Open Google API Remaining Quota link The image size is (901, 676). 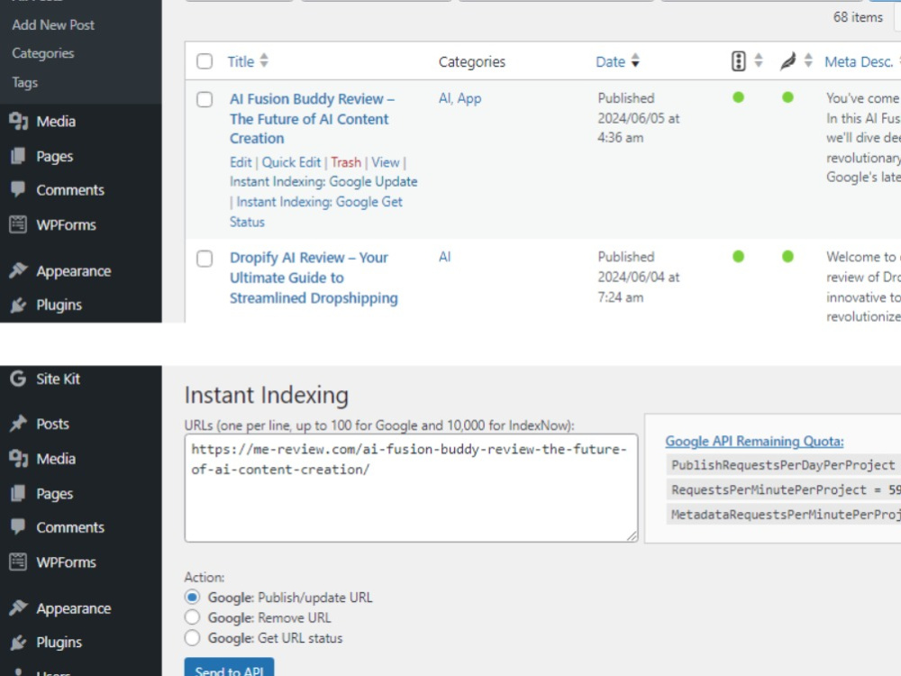point(754,441)
